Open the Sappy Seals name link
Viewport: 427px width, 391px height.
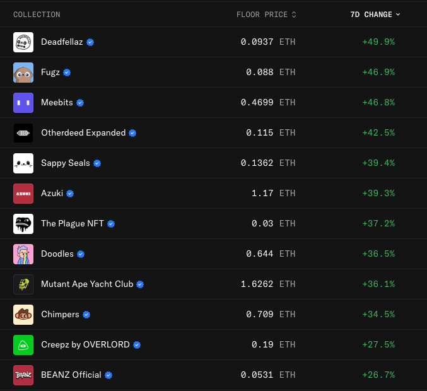tap(66, 163)
